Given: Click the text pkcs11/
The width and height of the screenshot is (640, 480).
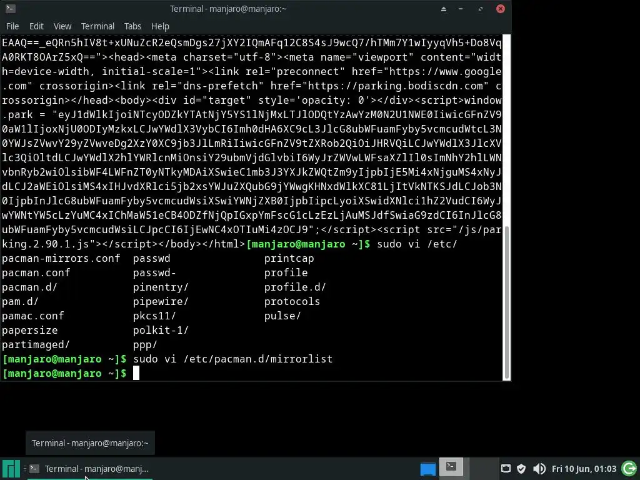Looking at the screenshot, I should point(154,316).
